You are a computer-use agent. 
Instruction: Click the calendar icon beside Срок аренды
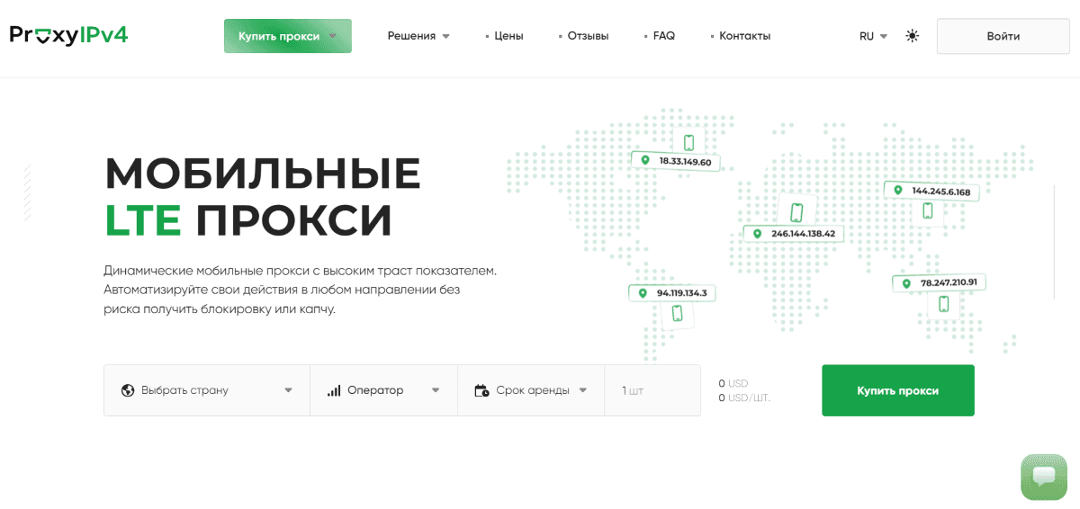481,390
